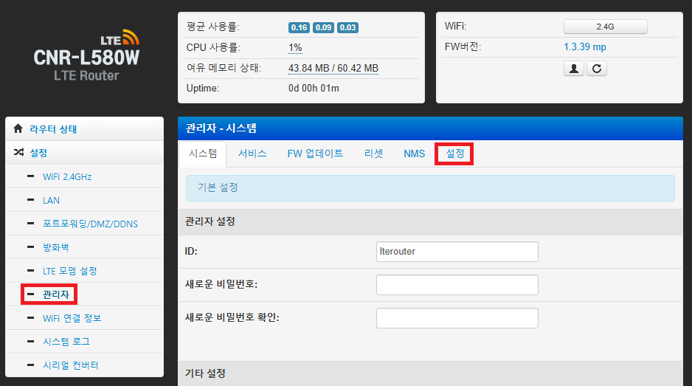Switch to the 서비스 tab
692x386 pixels.
click(x=252, y=154)
